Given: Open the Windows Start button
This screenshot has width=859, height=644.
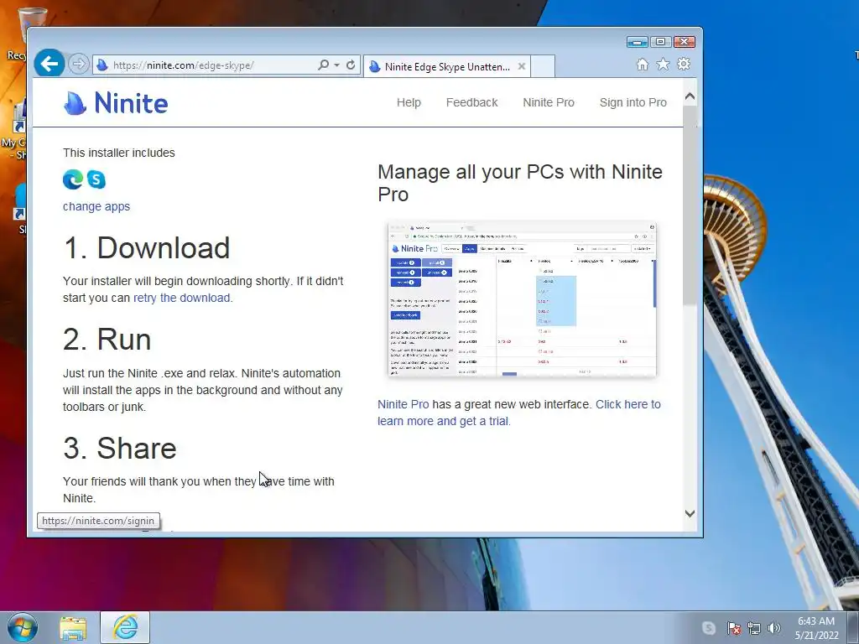Looking at the screenshot, I should click(23, 627).
